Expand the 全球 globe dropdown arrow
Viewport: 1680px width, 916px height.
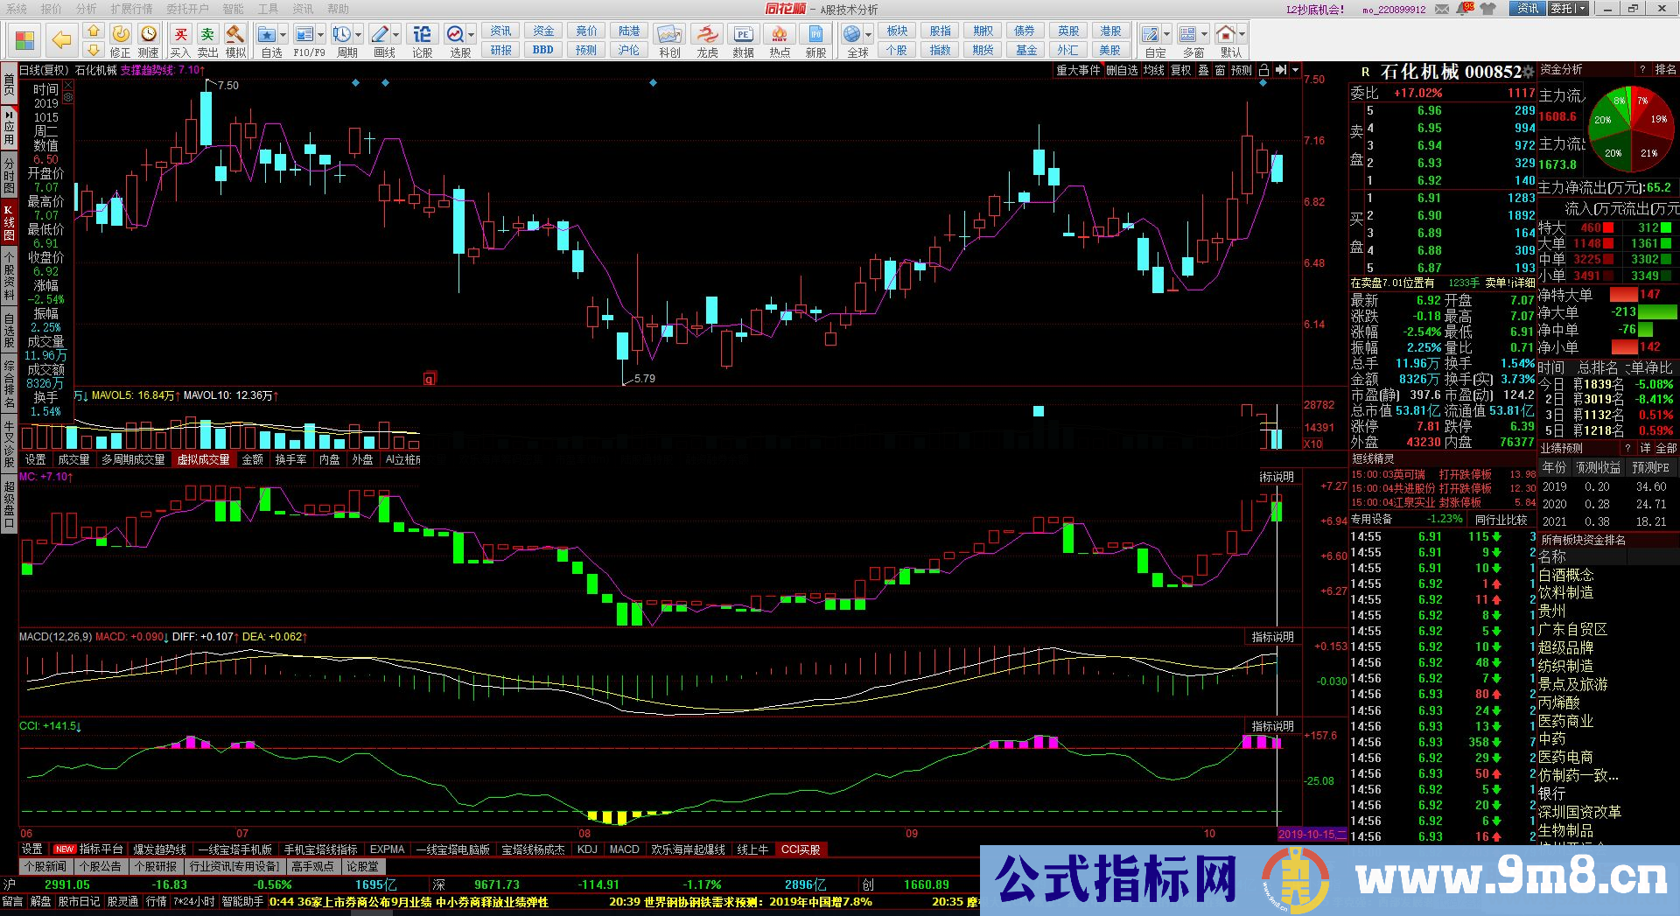[x=868, y=35]
